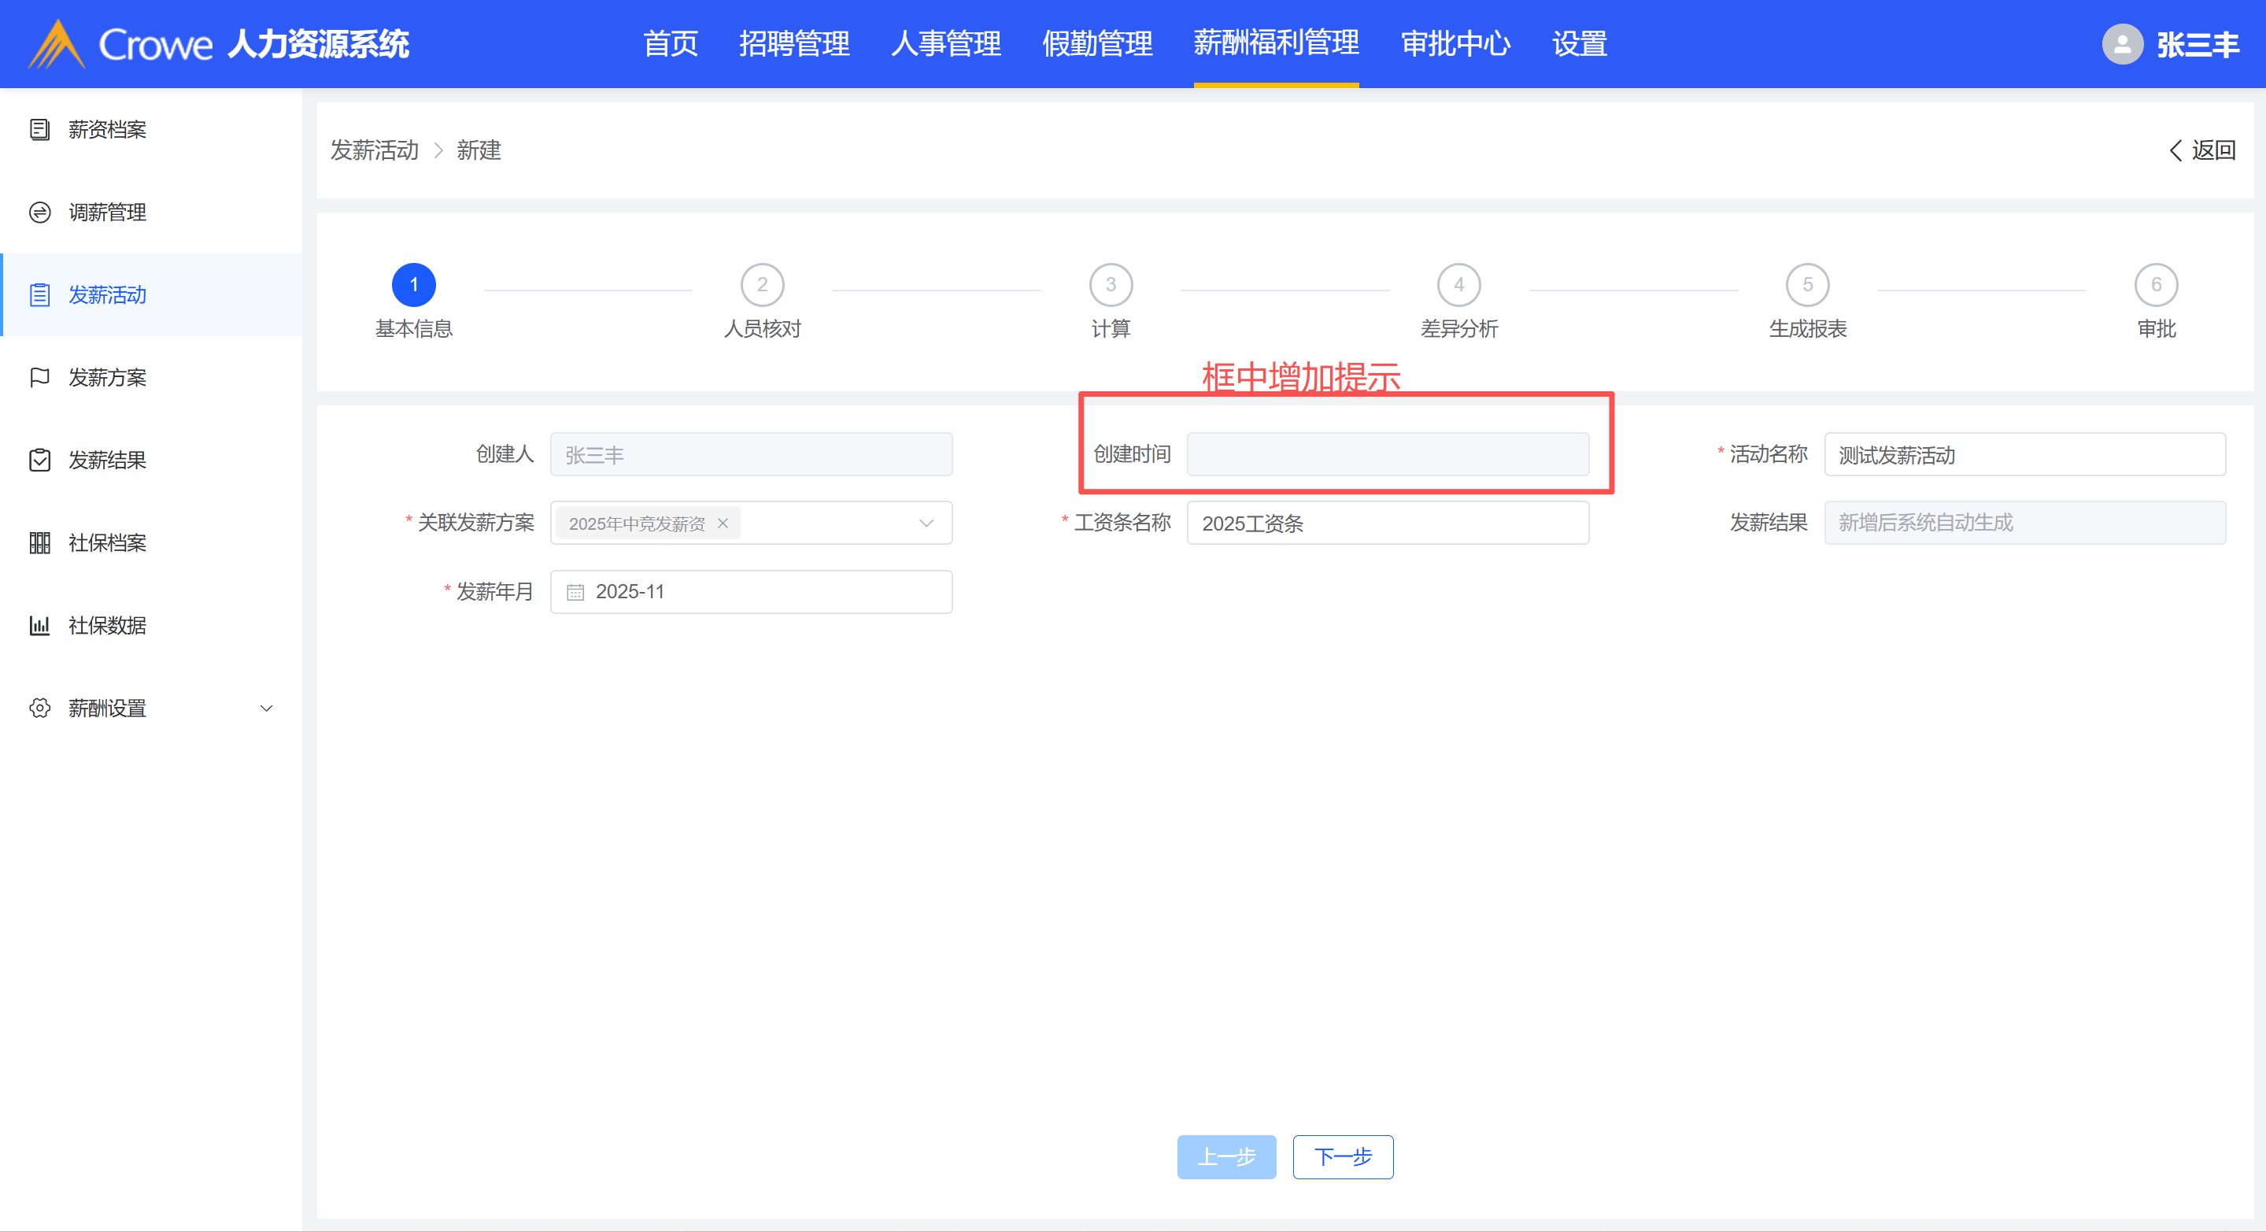Remove the 2025年中竞发薪资 tag
Viewport: 2266px width, 1232px height.
click(x=723, y=524)
